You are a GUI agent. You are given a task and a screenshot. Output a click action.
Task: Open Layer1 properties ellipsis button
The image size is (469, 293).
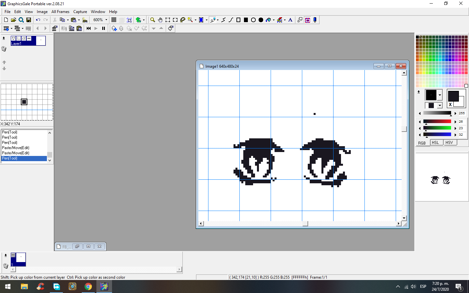tap(29, 38)
